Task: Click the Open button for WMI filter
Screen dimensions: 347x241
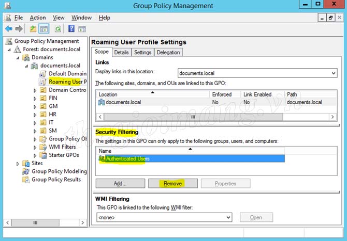Action: (x=256, y=217)
